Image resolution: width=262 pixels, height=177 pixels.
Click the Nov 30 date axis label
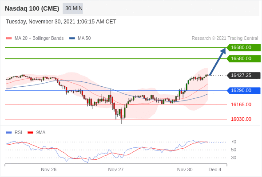[x=185, y=169]
